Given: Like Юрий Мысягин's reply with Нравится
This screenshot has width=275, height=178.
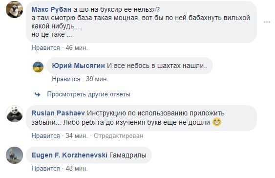Looking at the screenshot, I should click(x=66, y=79).
